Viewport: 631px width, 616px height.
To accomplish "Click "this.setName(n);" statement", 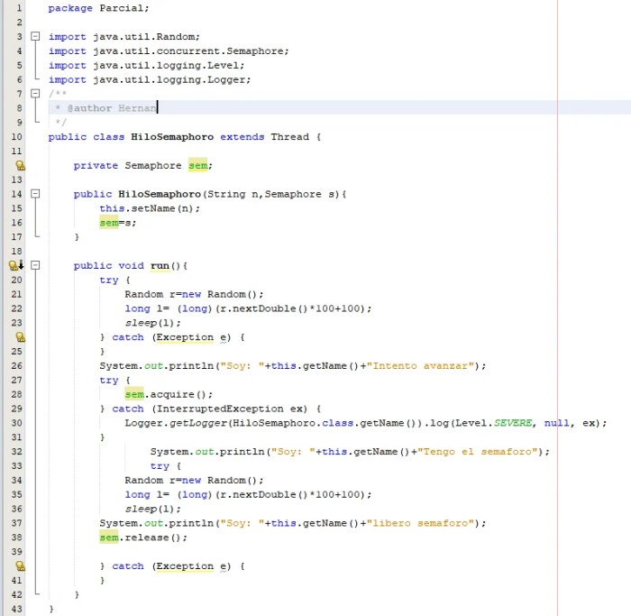I will tap(150, 208).
